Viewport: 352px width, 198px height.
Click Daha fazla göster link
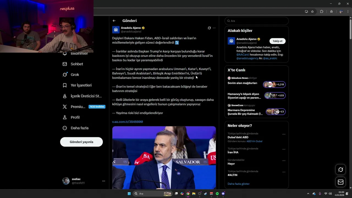(238, 184)
